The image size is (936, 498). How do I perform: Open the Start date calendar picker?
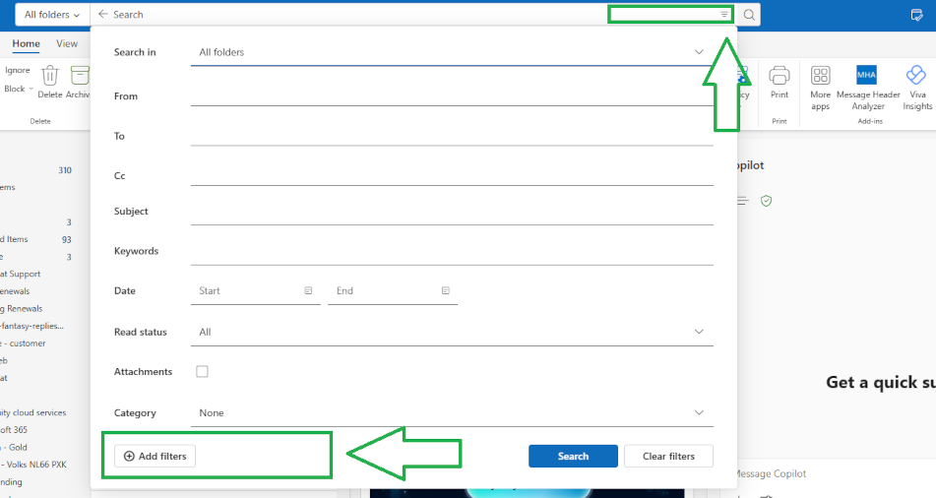308,291
